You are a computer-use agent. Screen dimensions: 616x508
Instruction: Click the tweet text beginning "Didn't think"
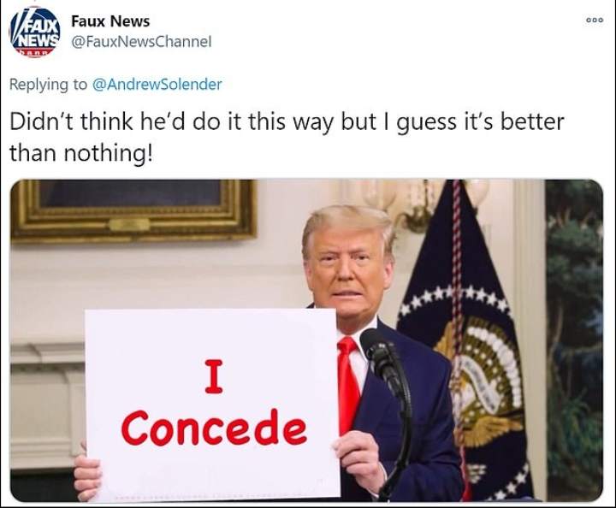click(287, 137)
